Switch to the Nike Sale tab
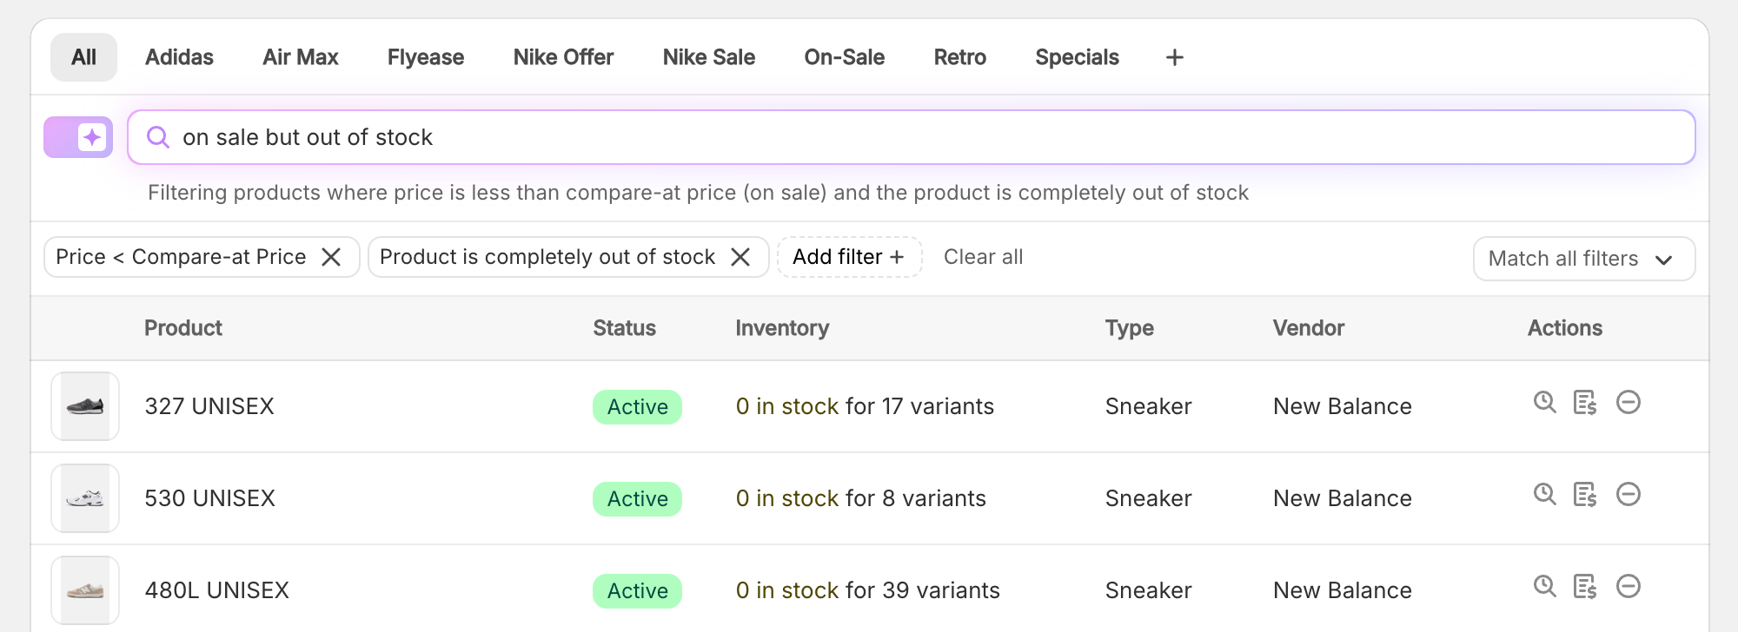The height and width of the screenshot is (632, 1738). click(708, 57)
